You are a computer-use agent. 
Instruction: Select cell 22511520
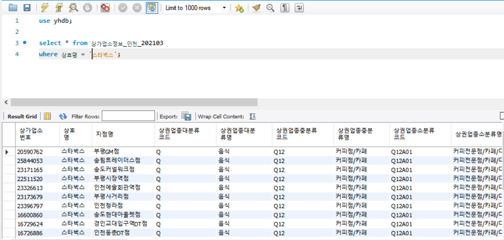point(37,179)
